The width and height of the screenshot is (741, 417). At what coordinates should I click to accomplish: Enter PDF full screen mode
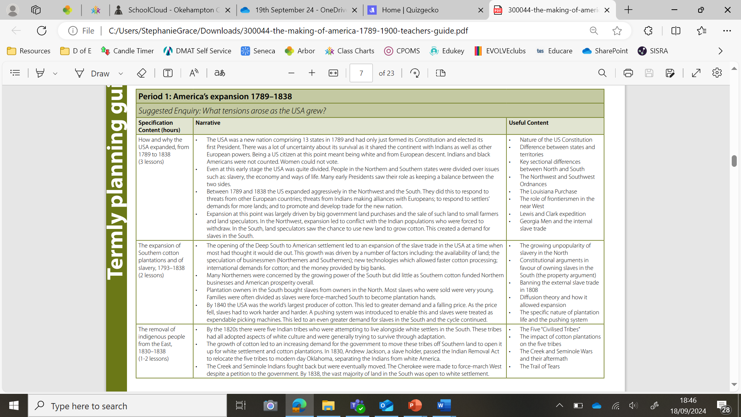tap(696, 73)
